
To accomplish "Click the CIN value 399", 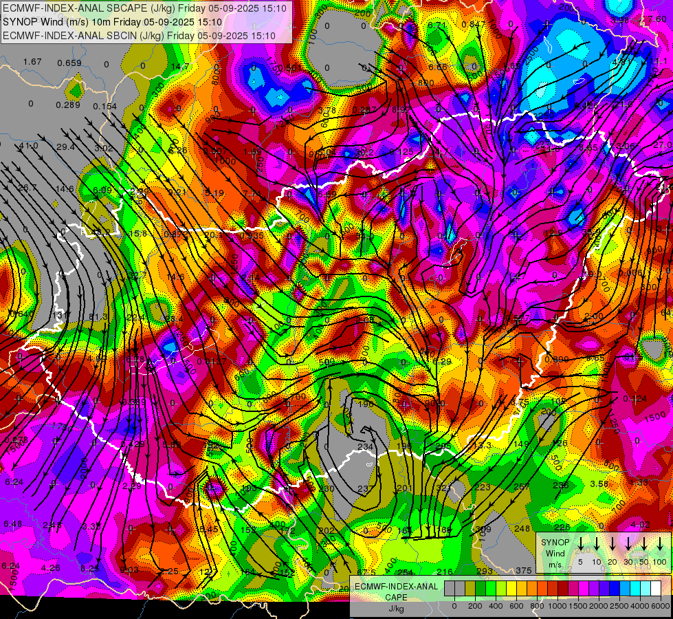I will pos(483,529).
